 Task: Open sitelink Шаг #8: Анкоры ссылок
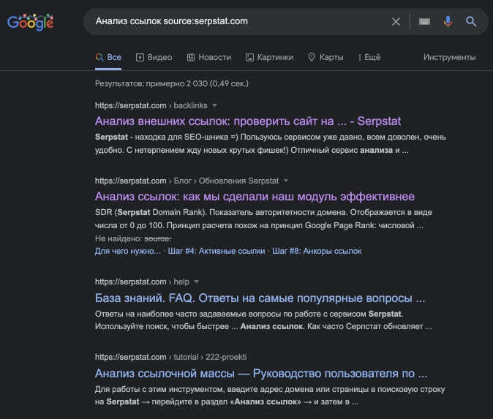(x=317, y=251)
